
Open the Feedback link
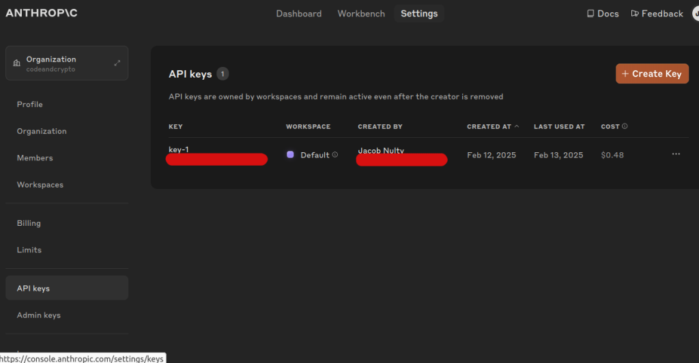click(657, 14)
